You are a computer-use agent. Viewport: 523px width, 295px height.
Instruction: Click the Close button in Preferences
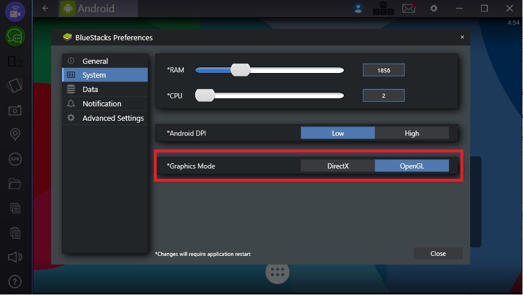tap(438, 254)
